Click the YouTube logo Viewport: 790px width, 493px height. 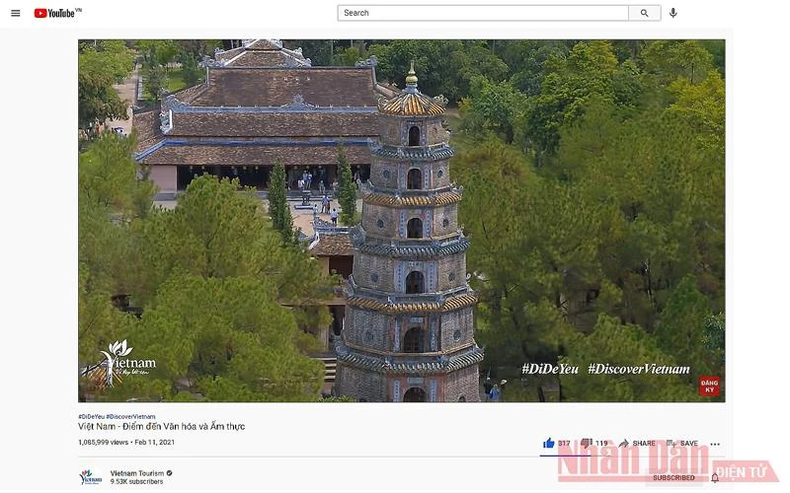[55, 13]
